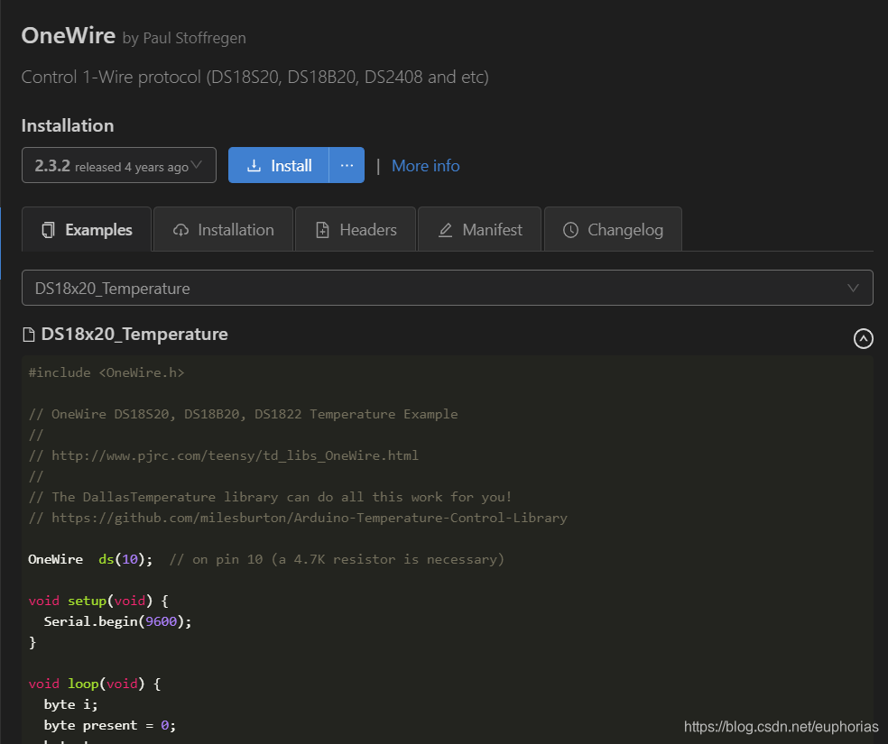This screenshot has height=744, width=888.
Task: Click the file-plus icon on Headers tab
Action: tap(322, 230)
